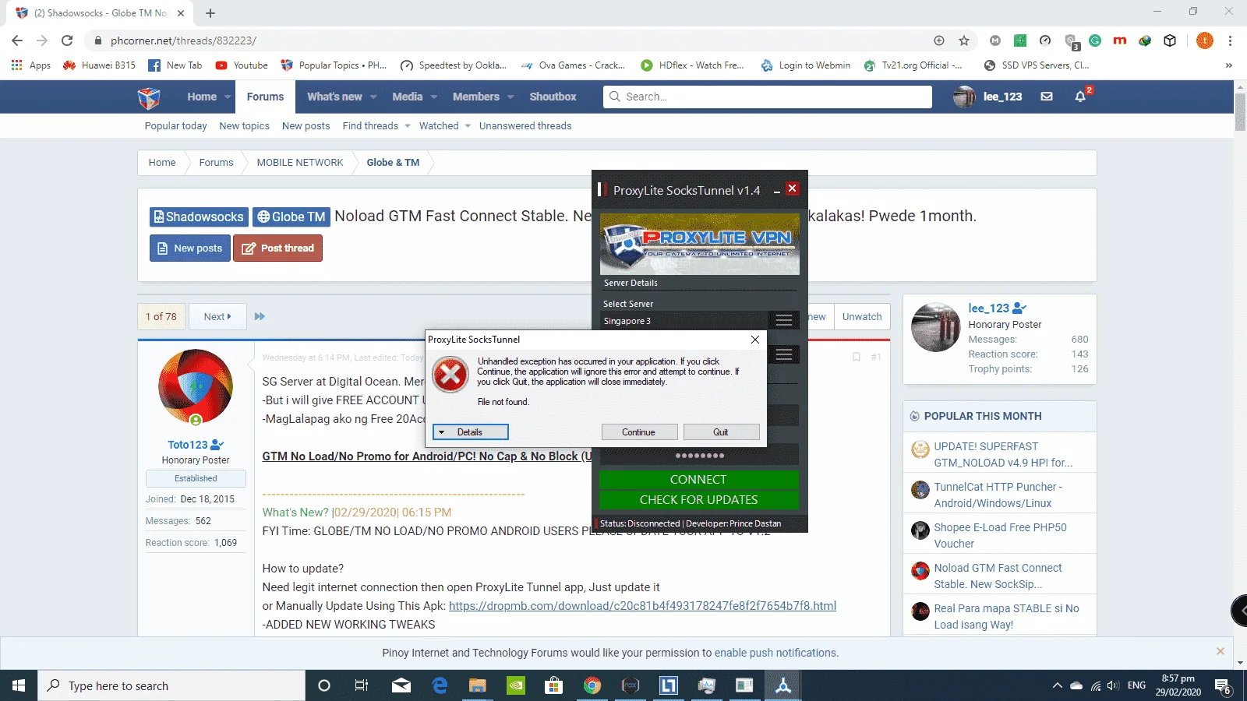Show more bookmarks with the double chevron
Viewport: 1247px width, 701px height.
coord(1229,65)
